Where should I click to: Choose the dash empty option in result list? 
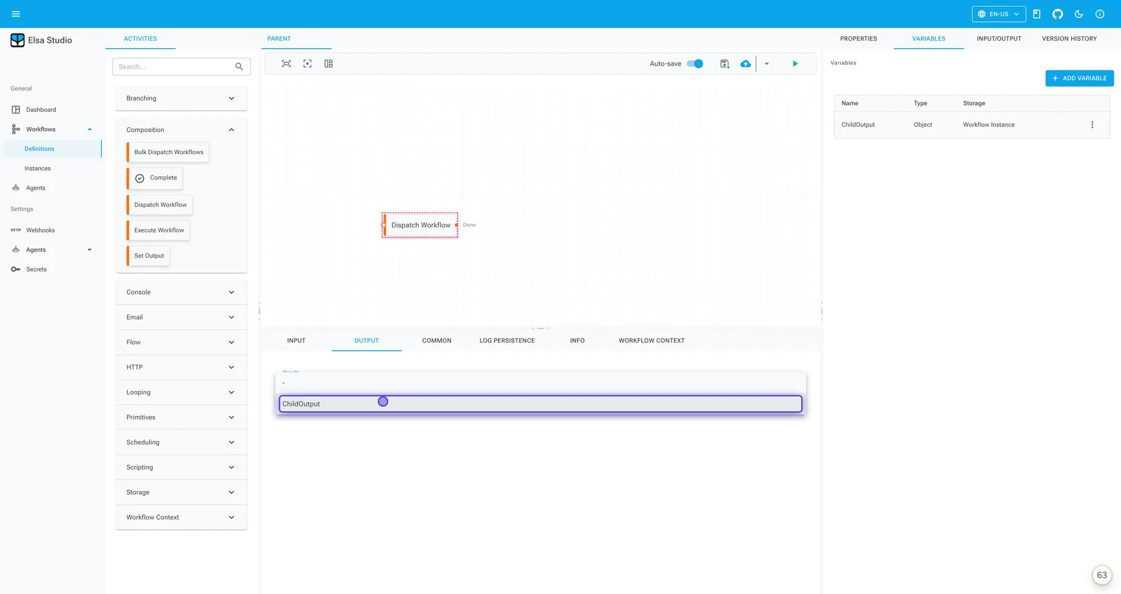(x=540, y=383)
